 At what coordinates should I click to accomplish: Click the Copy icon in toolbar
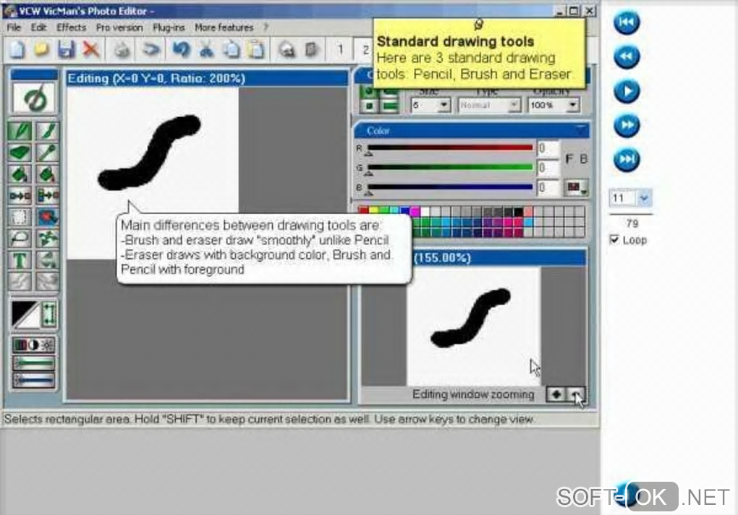(231, 49)
